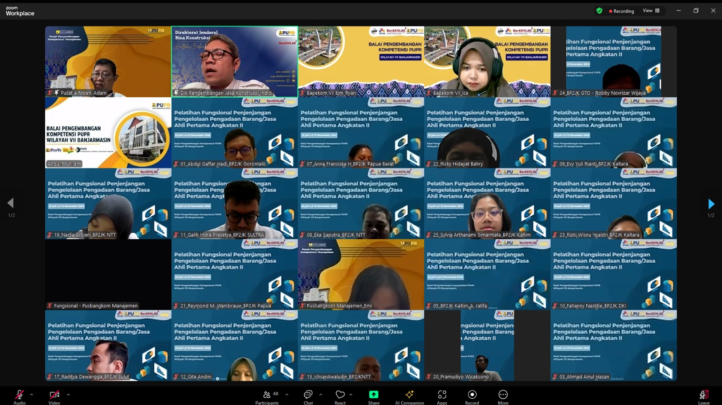The image size is (722, 405).
Task: Start camera with the Video button
Action: 54,397
